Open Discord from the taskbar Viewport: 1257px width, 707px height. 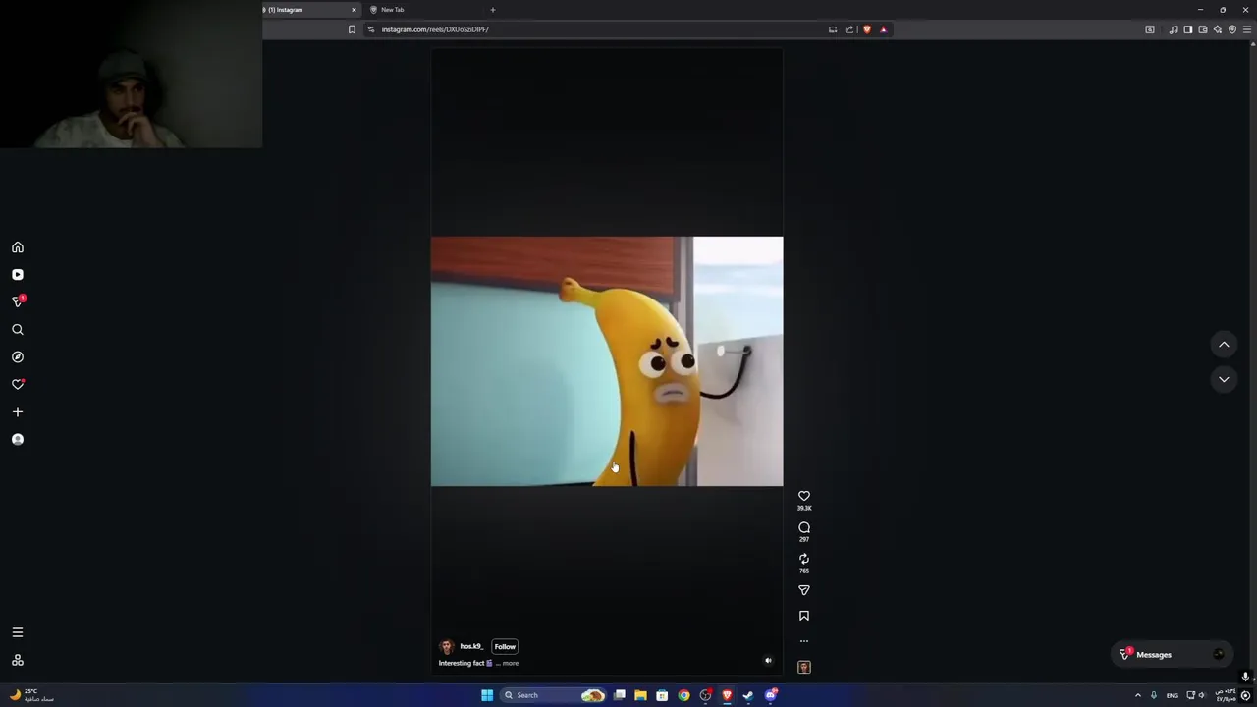point(771,695)
